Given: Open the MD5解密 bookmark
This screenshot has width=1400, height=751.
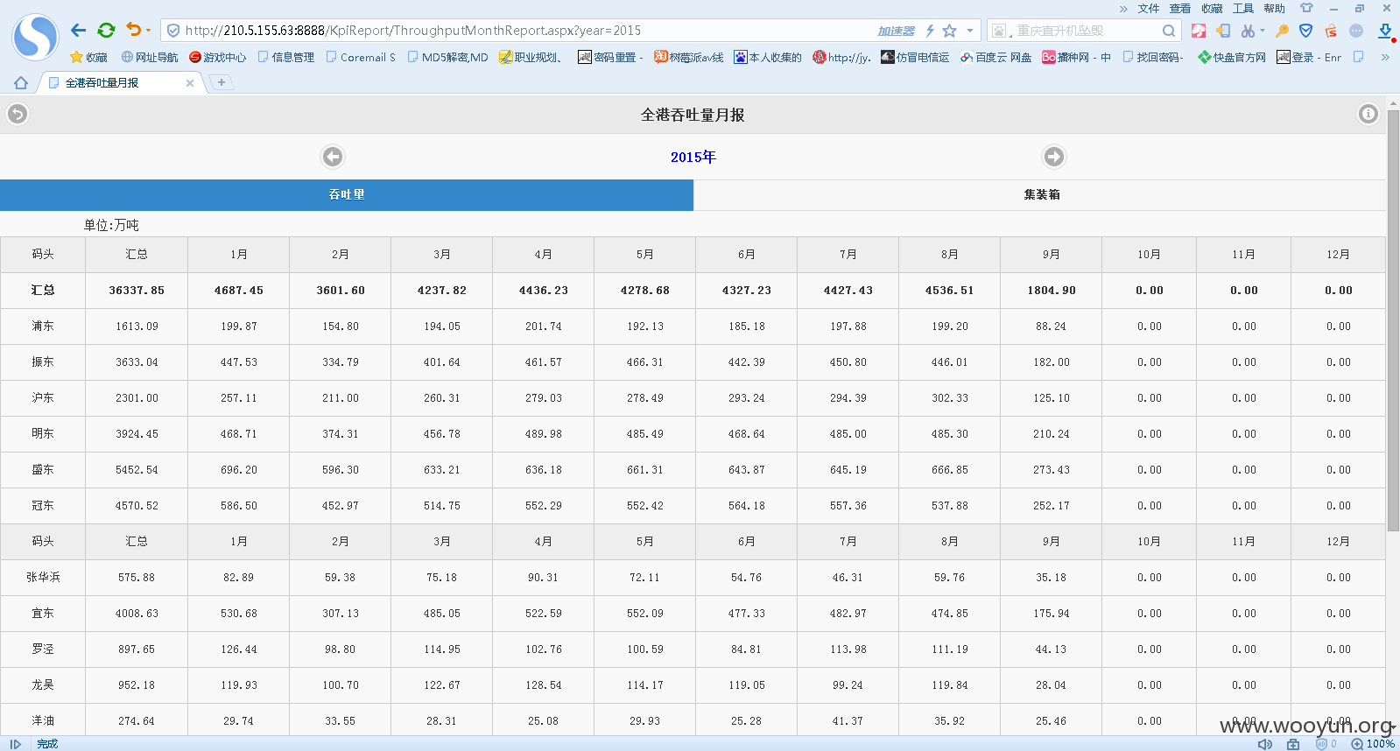Looking at the screenshot, I should [448, 57].
